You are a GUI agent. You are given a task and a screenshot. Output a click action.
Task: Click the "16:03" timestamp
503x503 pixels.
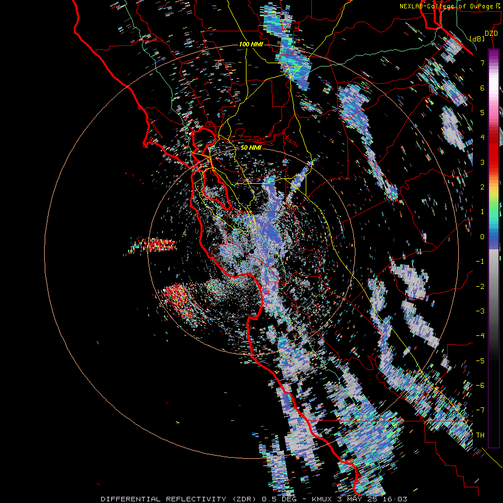(x=395, y=499)
